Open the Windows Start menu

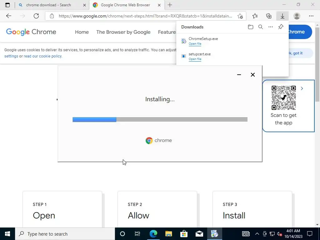point(7,234)
